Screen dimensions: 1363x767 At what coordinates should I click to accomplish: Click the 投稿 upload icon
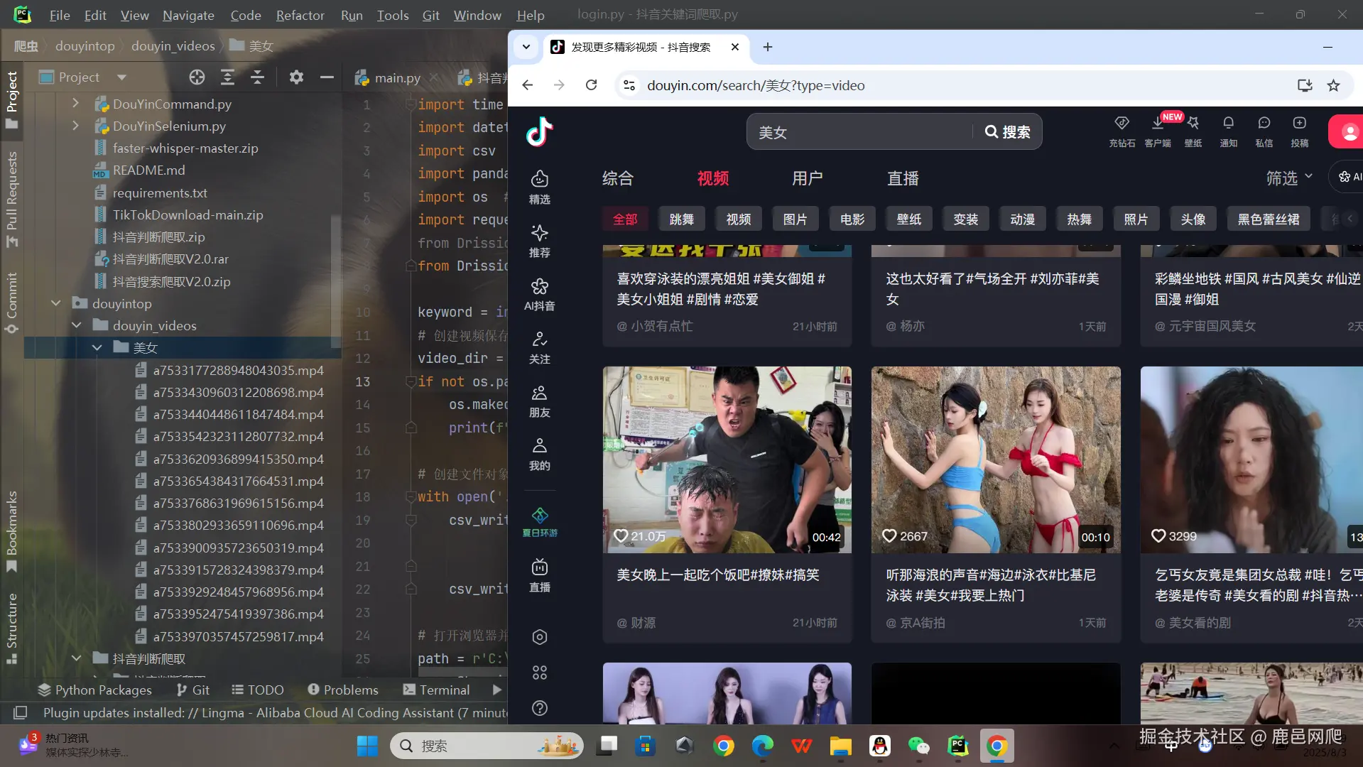click(1300, 132)
